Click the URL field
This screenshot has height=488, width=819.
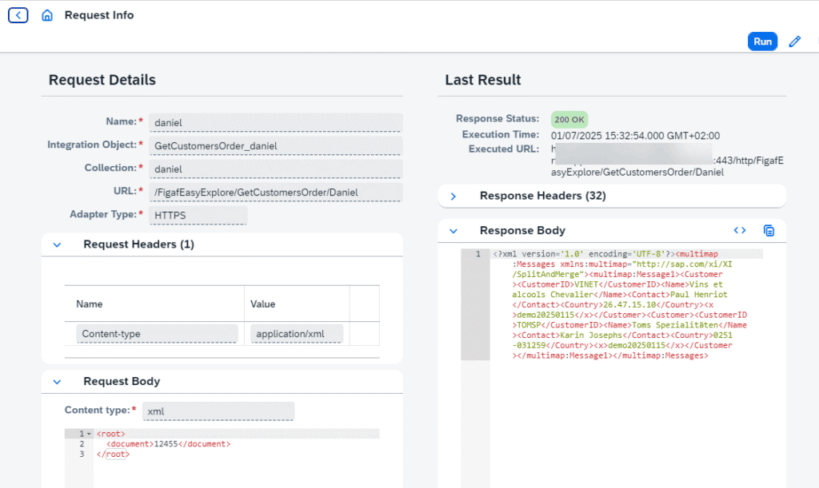[x=276, y=192]
